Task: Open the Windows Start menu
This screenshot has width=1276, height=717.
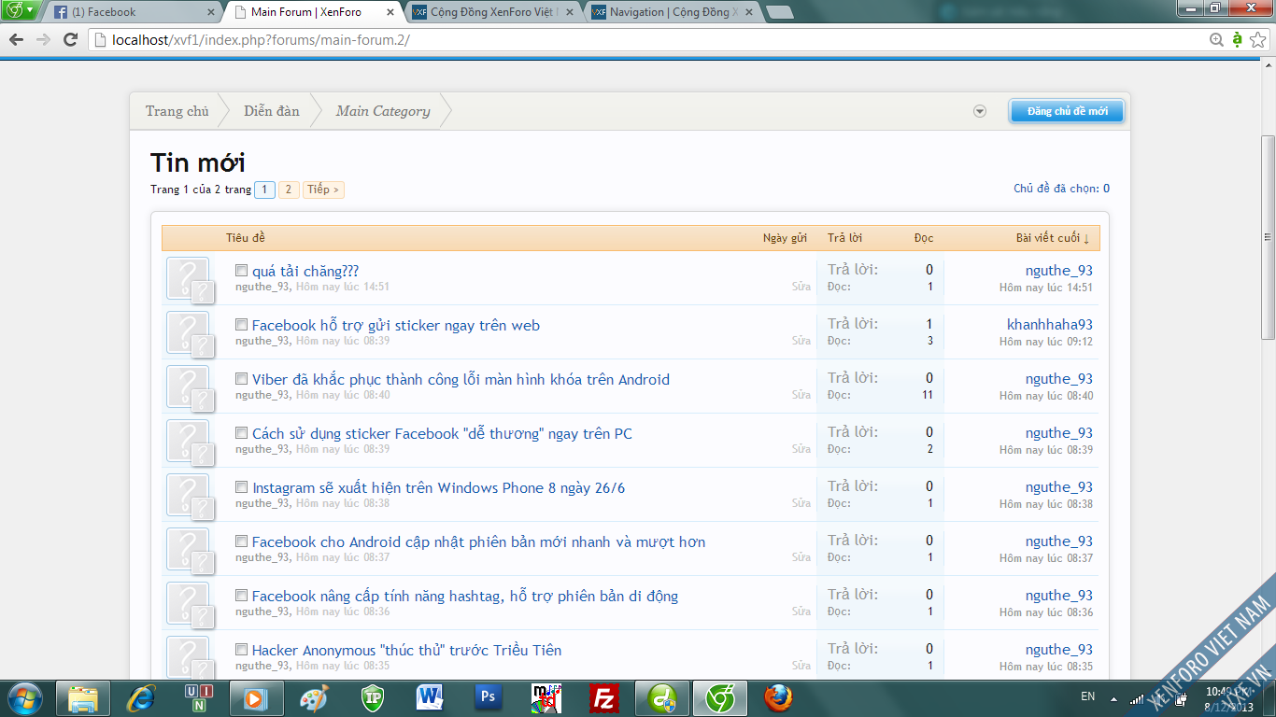Action: 23,698
